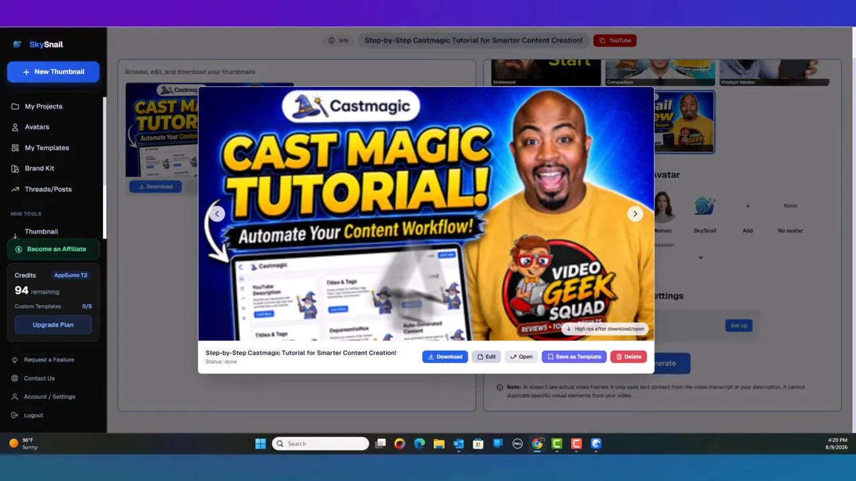Open red Camtasia icon in taskbar
Screen dimensions: 856x481
point(576,444)
